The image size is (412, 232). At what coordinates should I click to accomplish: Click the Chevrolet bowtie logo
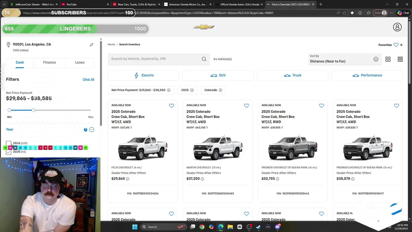pyautogui.click(x=204, y=27)
